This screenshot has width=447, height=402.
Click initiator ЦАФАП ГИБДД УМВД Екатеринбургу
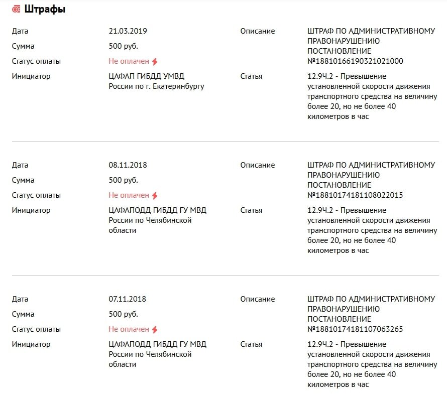(156, 81)
